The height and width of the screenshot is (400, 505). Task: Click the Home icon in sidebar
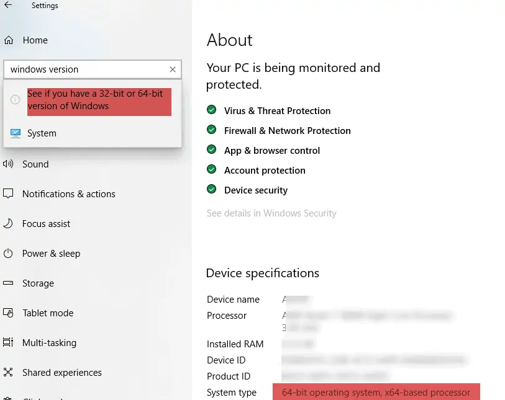coord(9,40)
